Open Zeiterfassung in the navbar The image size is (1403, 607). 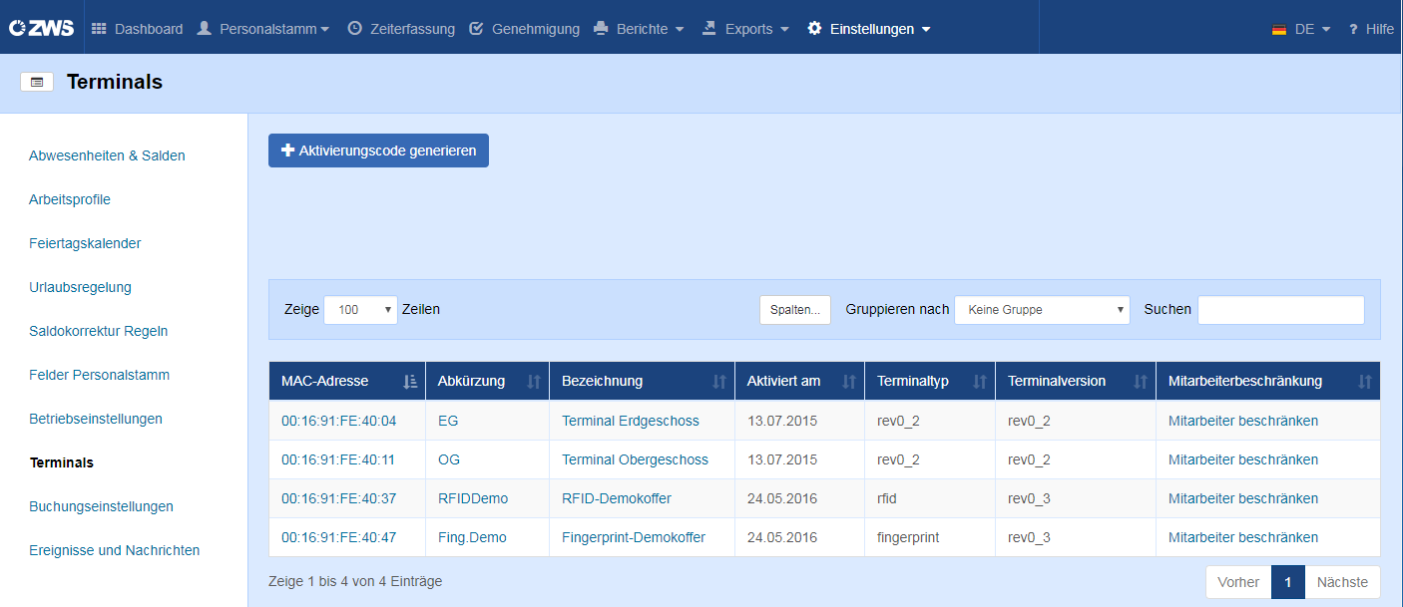point(401,29)
